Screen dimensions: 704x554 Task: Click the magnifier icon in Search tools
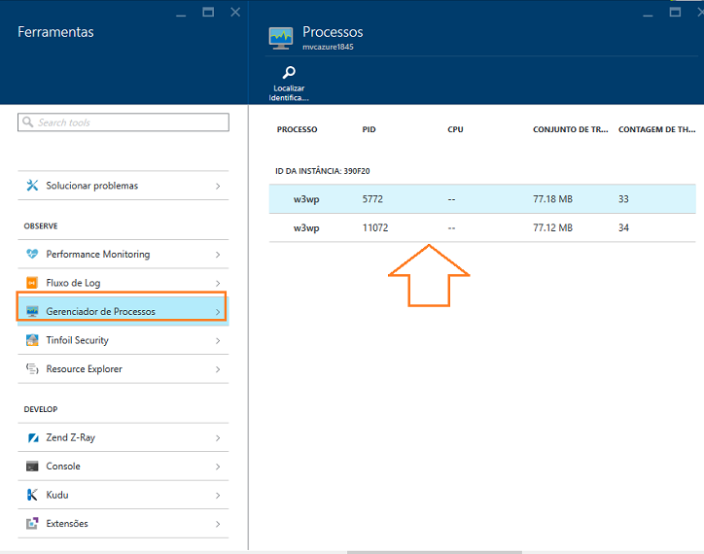tap(28, 122)
